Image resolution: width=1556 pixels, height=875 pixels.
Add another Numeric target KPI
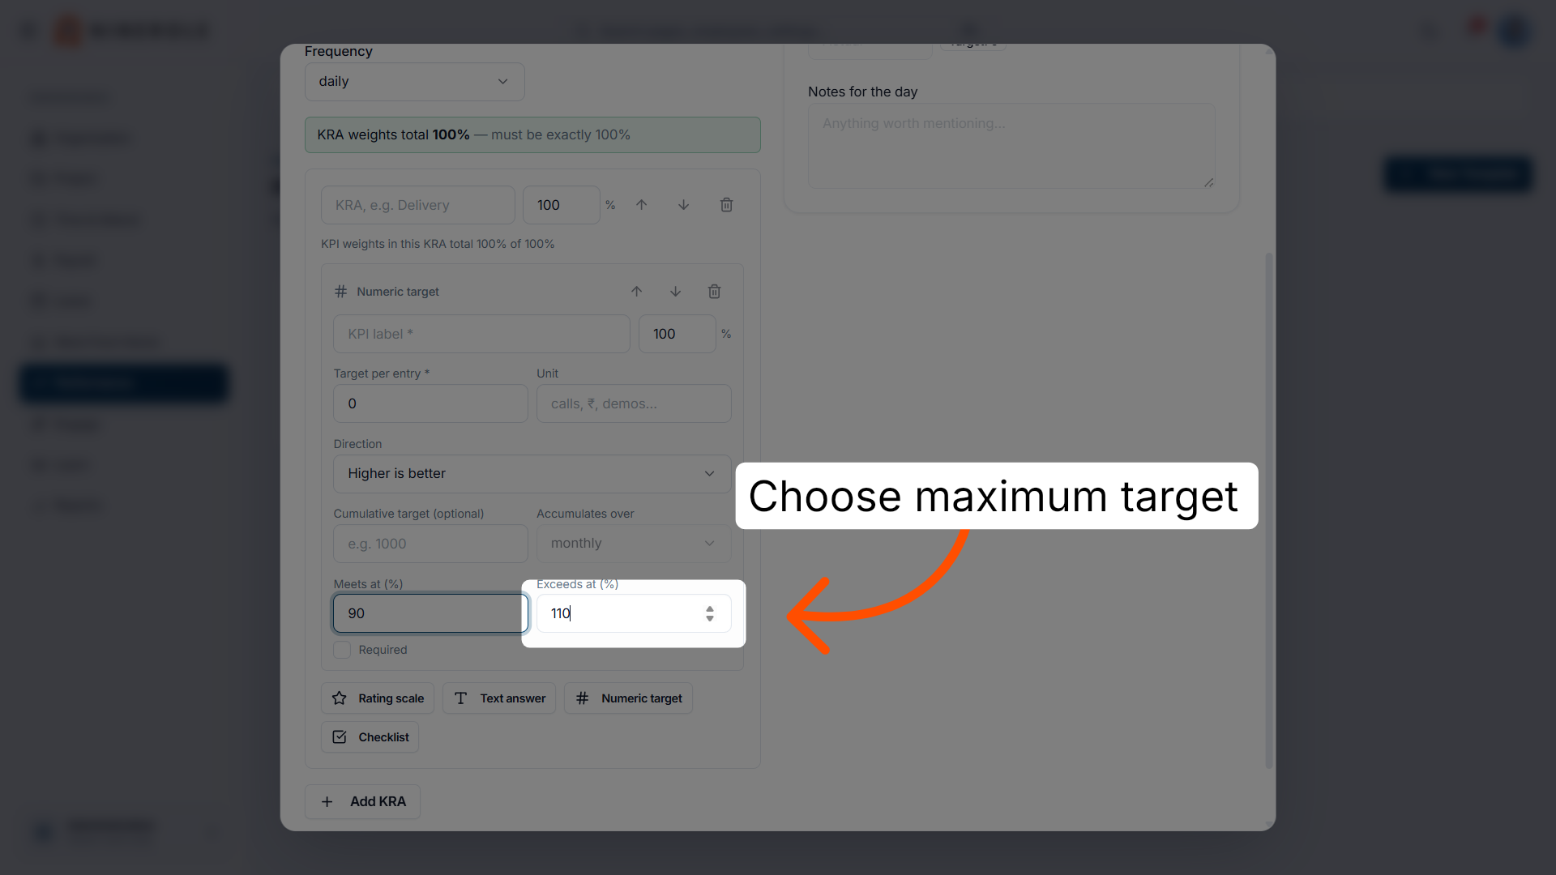tap(629, 698)
